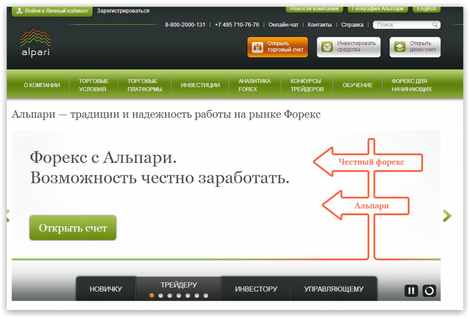This screenshot has width=470, height=319.
Task: Open the География Альпари link
Action: point(378,9)
